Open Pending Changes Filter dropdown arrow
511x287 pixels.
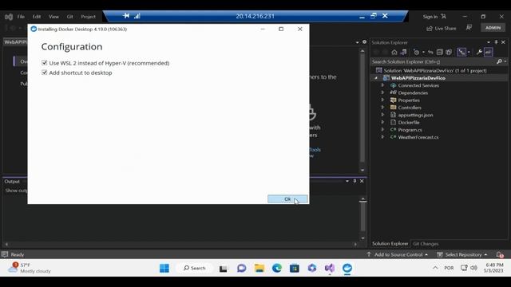423,52
